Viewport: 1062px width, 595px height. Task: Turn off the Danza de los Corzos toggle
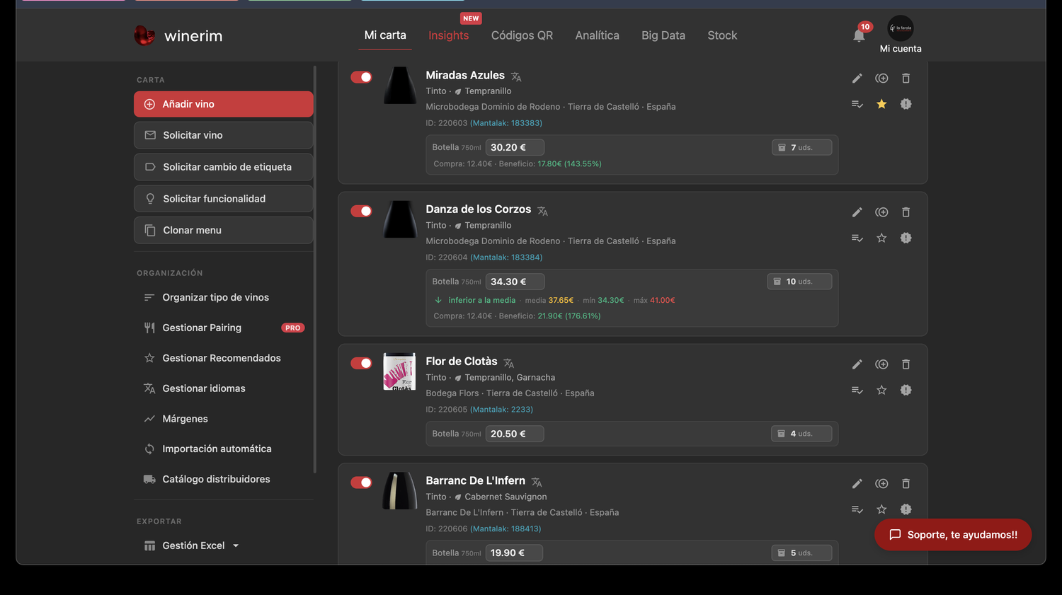pos(361,211)
